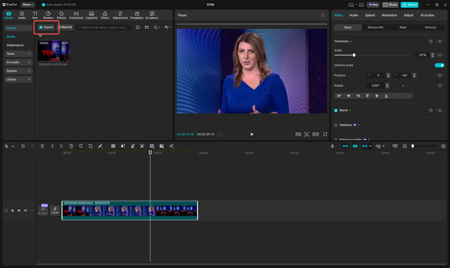Enable the Stabilize checkbox
450x268 pixels.
pyautogui.click(x=336, y=125)
